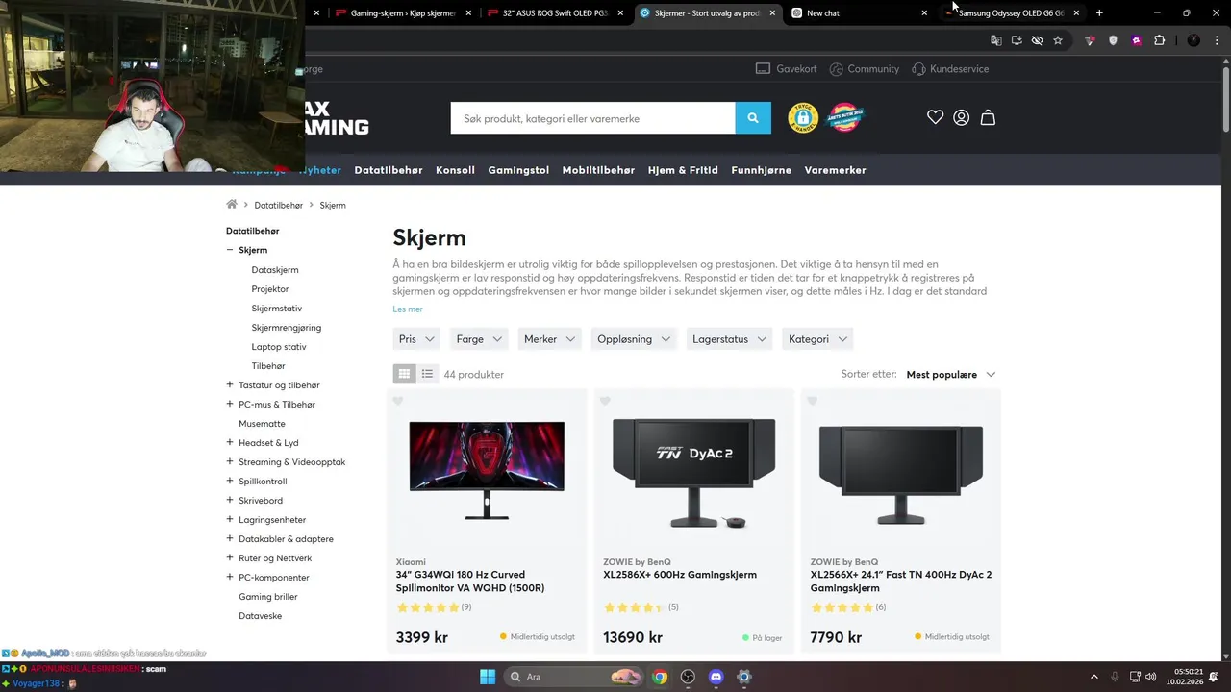Switch to the 32" ASUS ROG Swift tab

(554, 12)
